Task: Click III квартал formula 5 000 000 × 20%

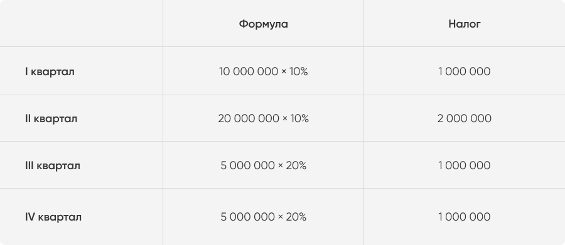Action: click(264, 165)
